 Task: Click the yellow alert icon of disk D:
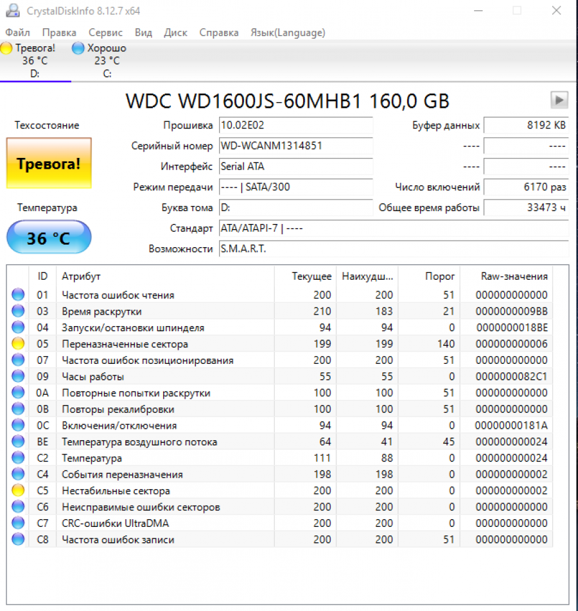6,48
